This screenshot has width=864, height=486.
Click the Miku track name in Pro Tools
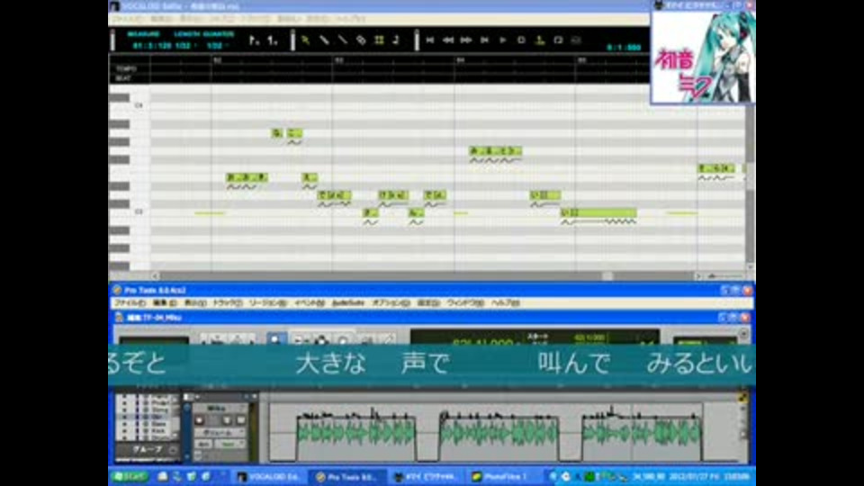(x=216, y=409)
